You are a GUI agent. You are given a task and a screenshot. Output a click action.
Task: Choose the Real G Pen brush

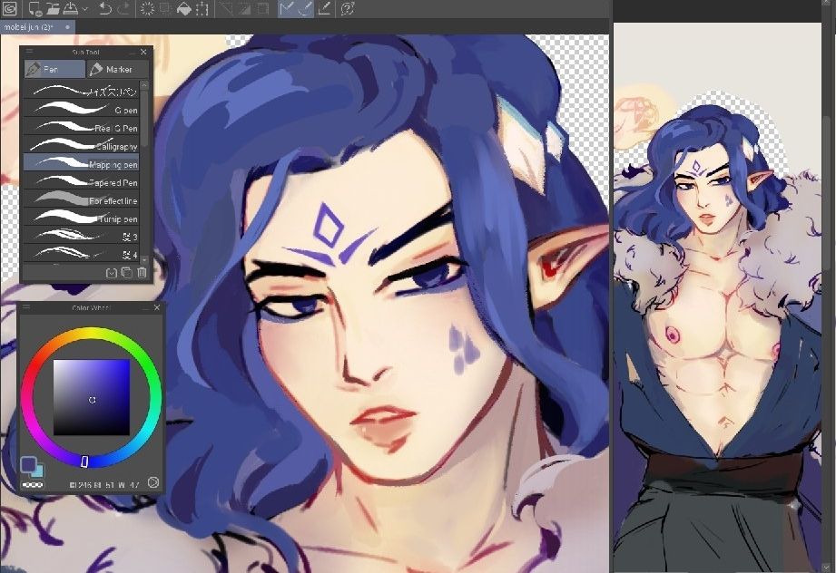(x=81, y=128)
